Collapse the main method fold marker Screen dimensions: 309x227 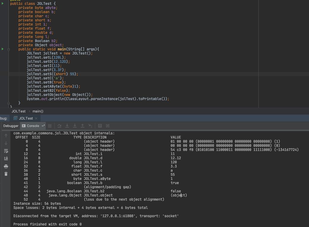click(x=9, y=49)
